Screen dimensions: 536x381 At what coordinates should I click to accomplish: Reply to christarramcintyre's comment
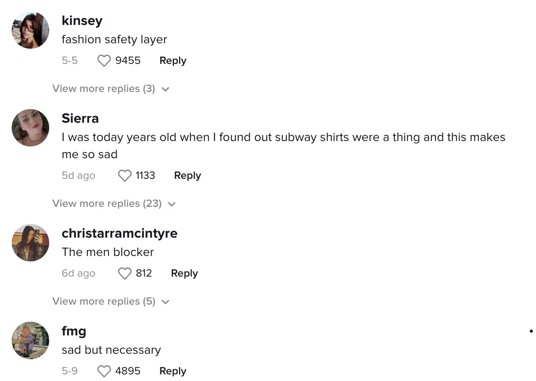[x=184, y=273]
